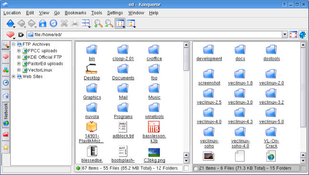Click the bookmarks heart sidebar icon
Viewport: 309px width, 175px height.
[x=6, y=57]
